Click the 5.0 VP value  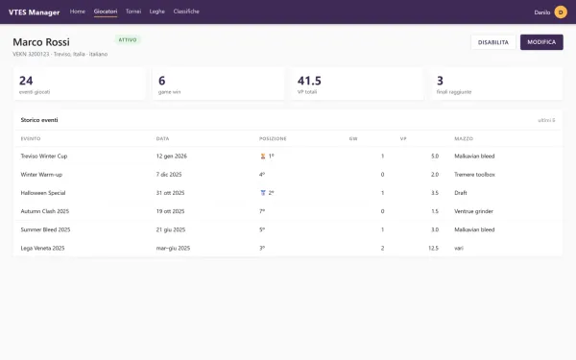(435, 156)
